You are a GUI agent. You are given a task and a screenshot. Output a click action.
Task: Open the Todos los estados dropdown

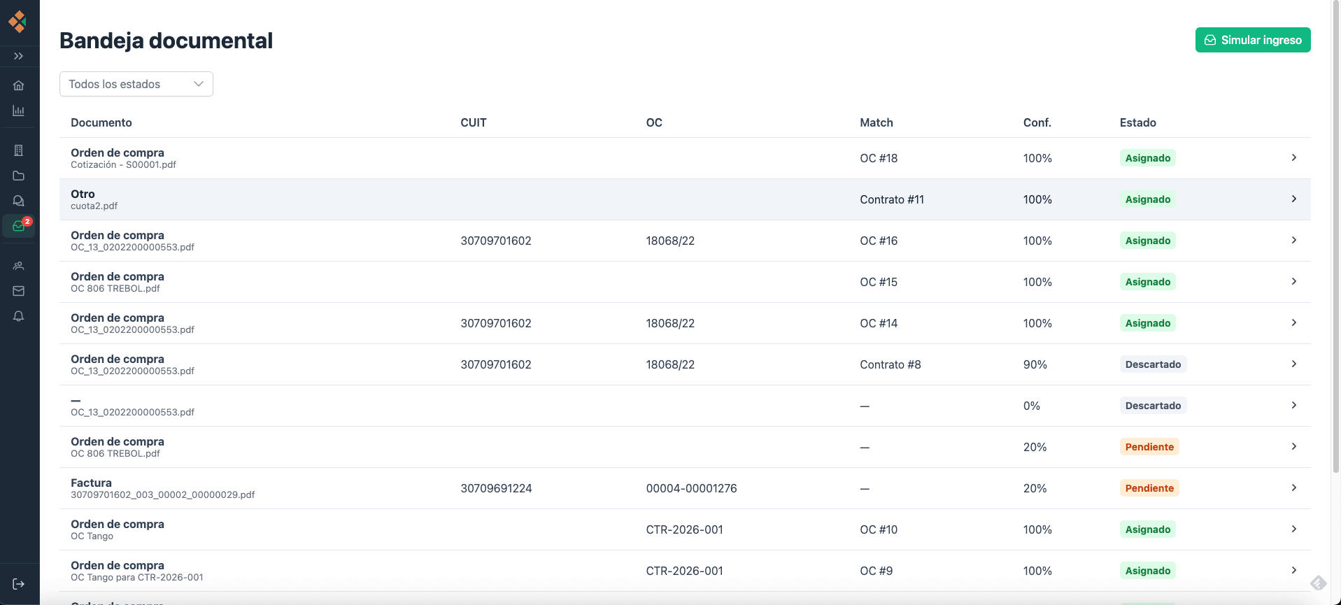point(136,84)
